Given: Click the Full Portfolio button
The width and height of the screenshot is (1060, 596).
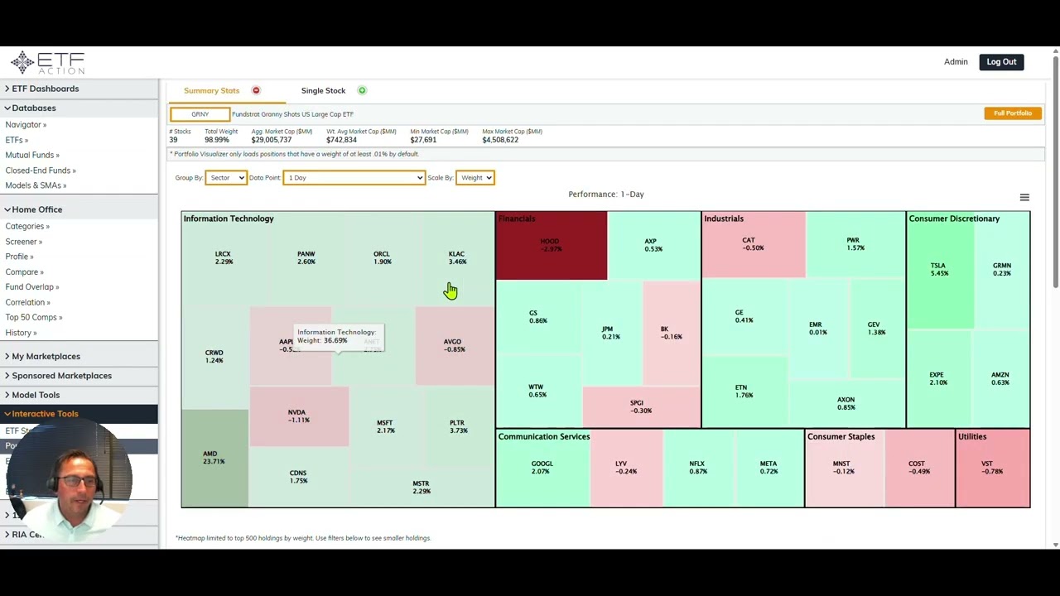Looking at the screenshot, I should pos(1013,113).
